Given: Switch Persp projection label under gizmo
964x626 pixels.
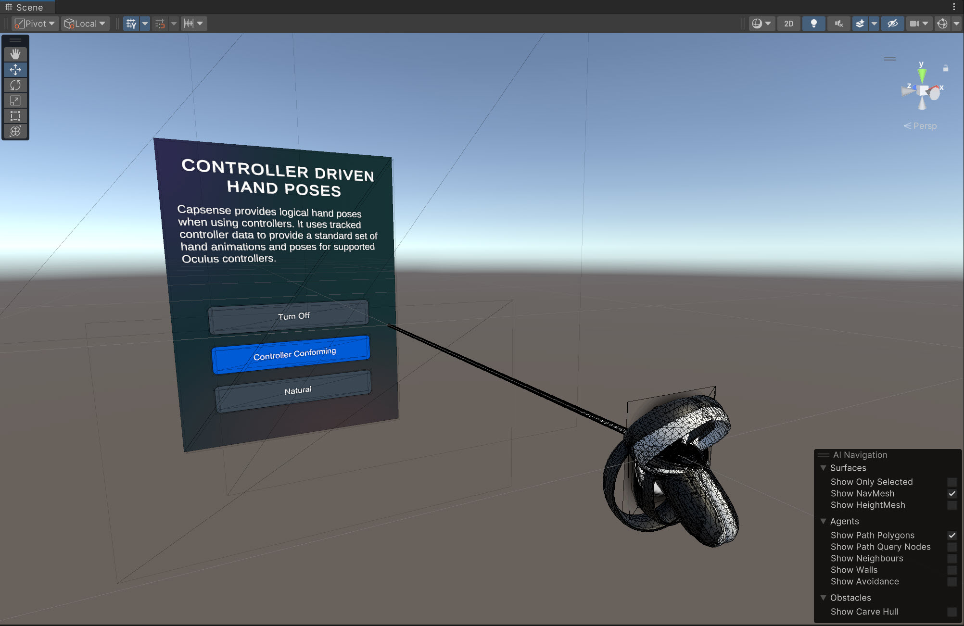Looking at the screenshot, I should [x=920, y=126].
